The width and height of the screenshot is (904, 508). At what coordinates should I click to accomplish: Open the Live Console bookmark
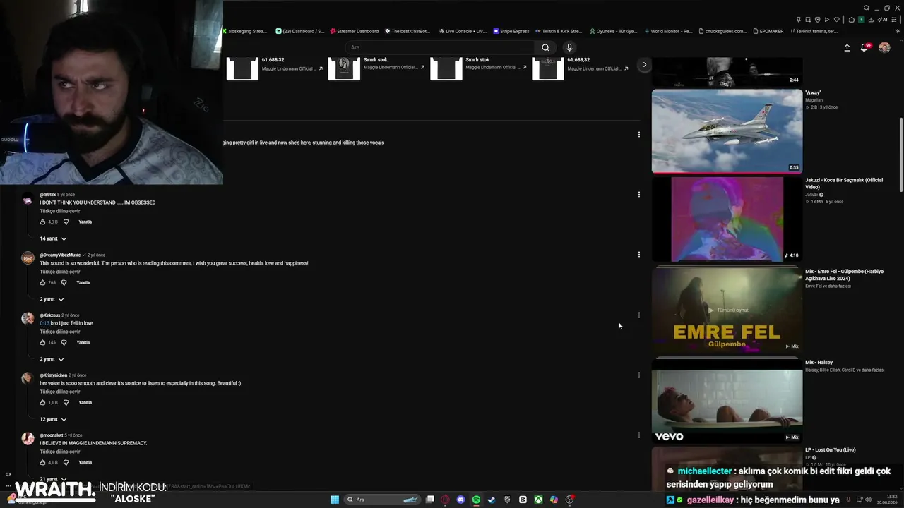tap(463, 31)
